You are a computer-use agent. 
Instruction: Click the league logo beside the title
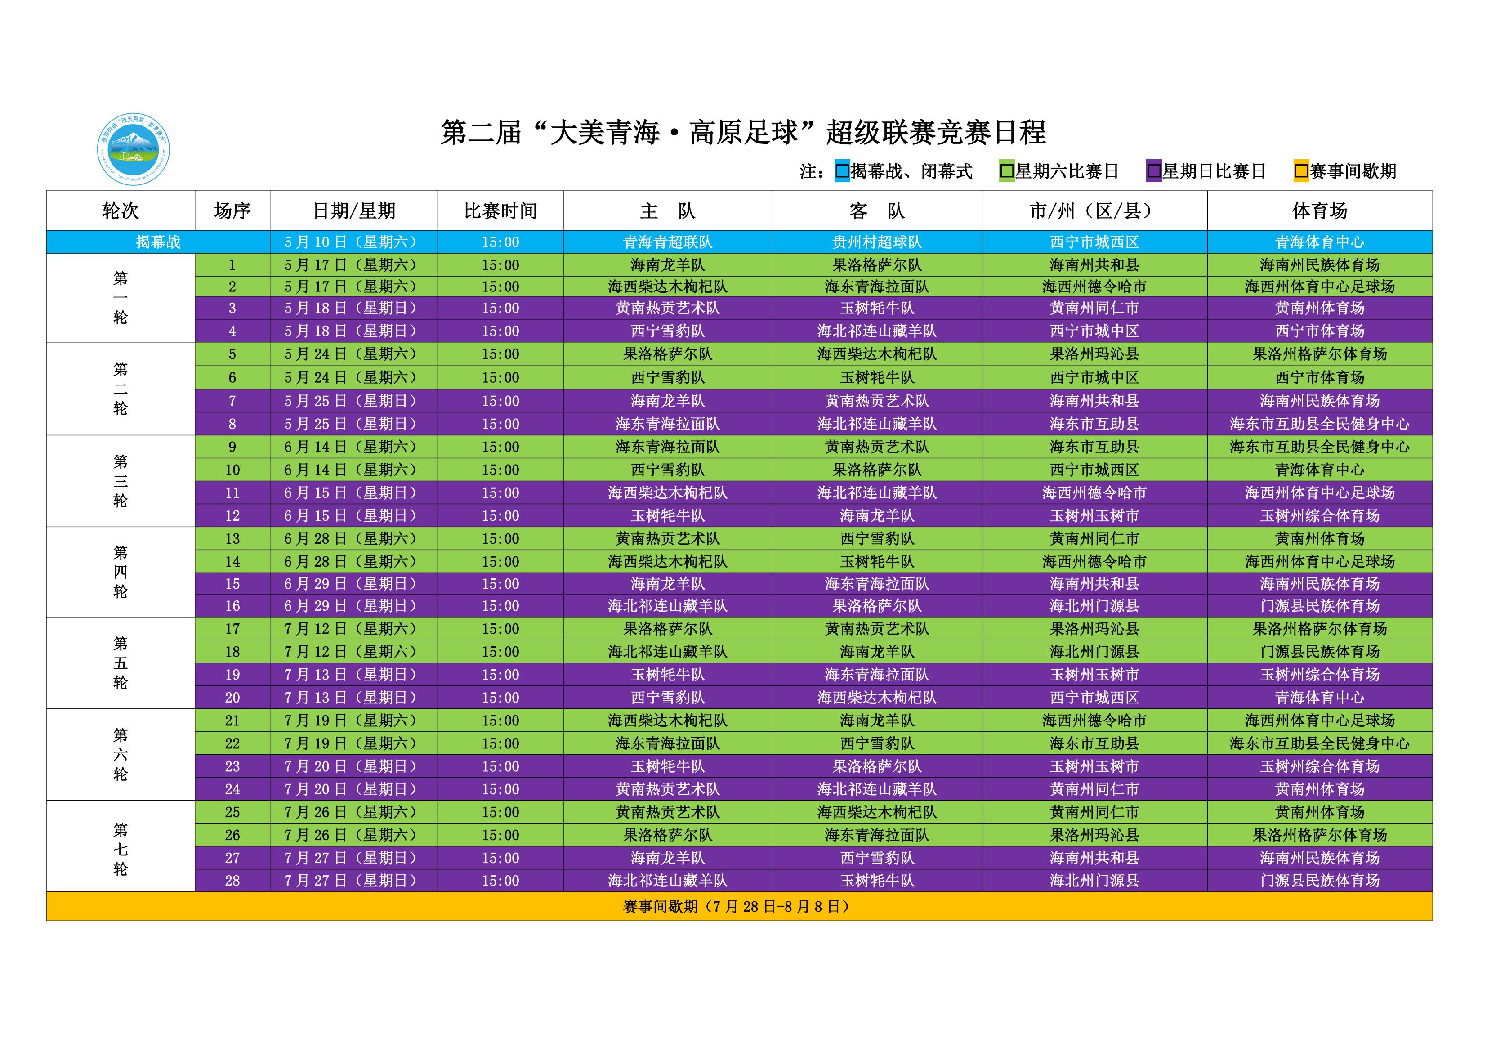tap(134, 150)
